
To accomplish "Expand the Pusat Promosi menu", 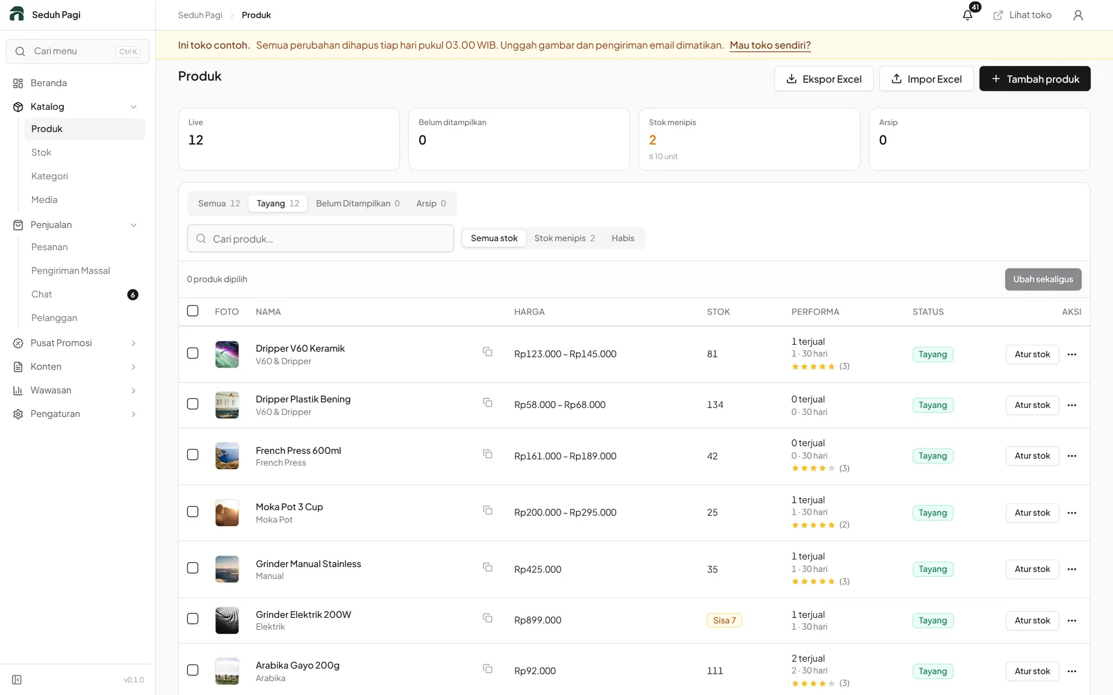I will pos(134,343).
